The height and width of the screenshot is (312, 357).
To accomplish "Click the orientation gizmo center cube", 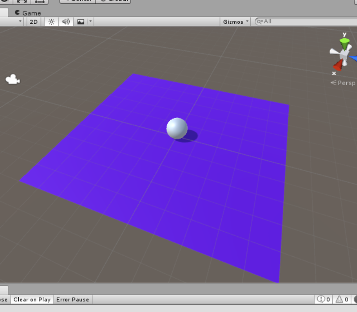I will (x=343, y=55).
